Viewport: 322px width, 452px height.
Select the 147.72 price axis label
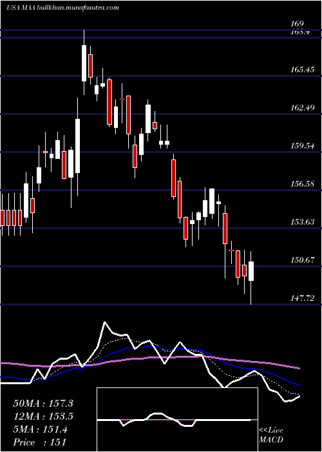303,298
